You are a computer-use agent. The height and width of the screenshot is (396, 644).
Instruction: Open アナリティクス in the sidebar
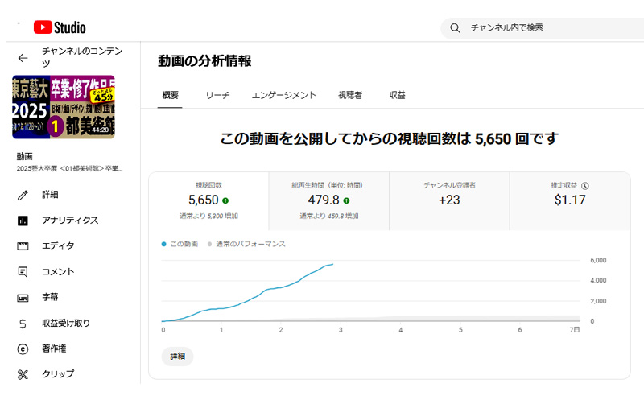pos(70,221)
